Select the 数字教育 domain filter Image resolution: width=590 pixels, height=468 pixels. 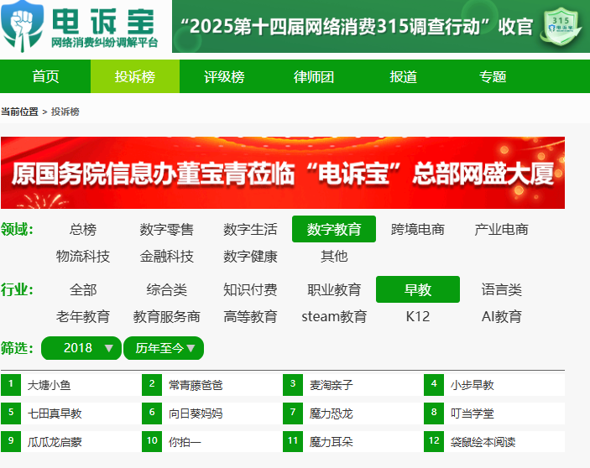334,229
